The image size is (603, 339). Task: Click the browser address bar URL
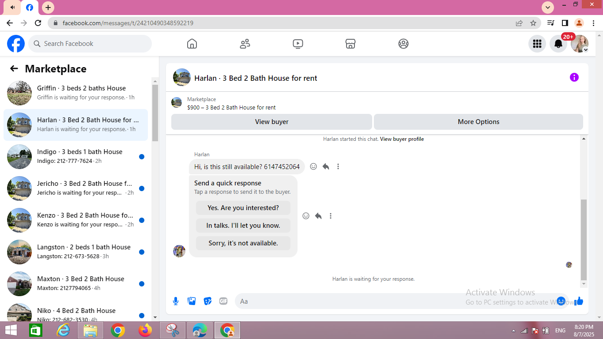[x=128, y=23]
